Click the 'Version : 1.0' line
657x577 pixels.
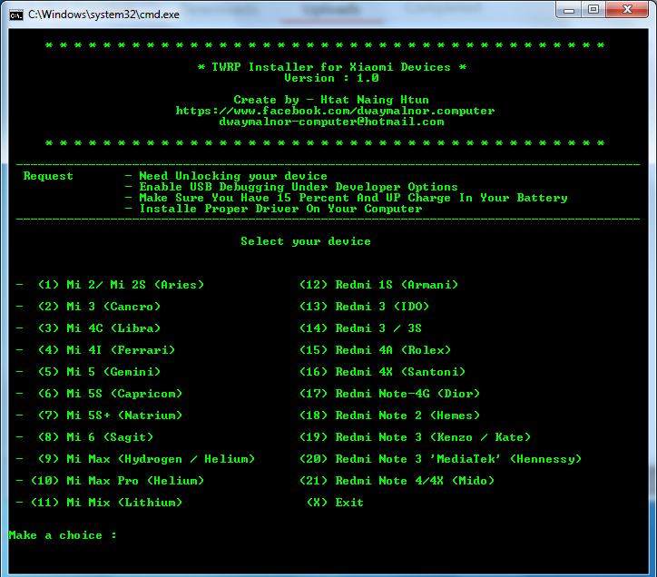(331, 78)
